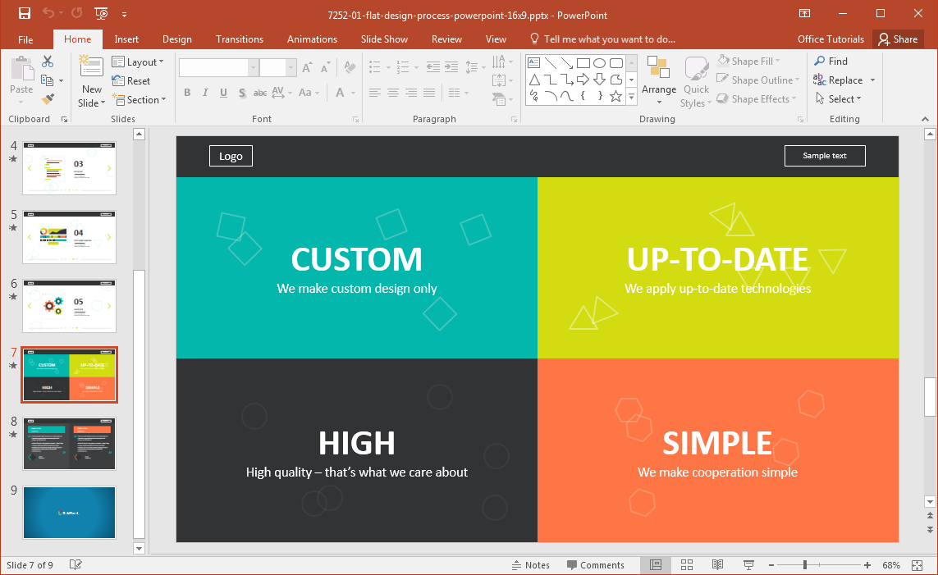Click the Reset slide button
Image resolution: width=938 pixels, height=575 pixels.
click(131, 81)
